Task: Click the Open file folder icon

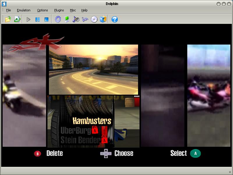Action: (8, 20)
